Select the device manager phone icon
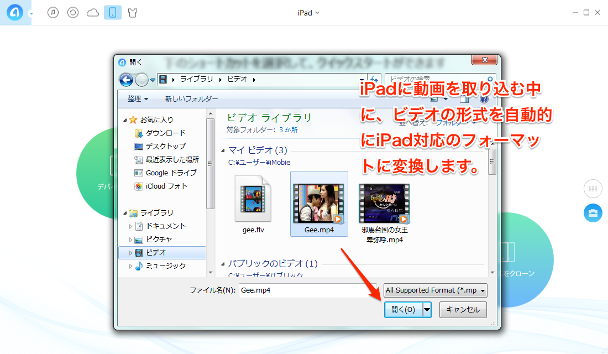The height and width of the screenshot is (354, 608). pos(113,12)
